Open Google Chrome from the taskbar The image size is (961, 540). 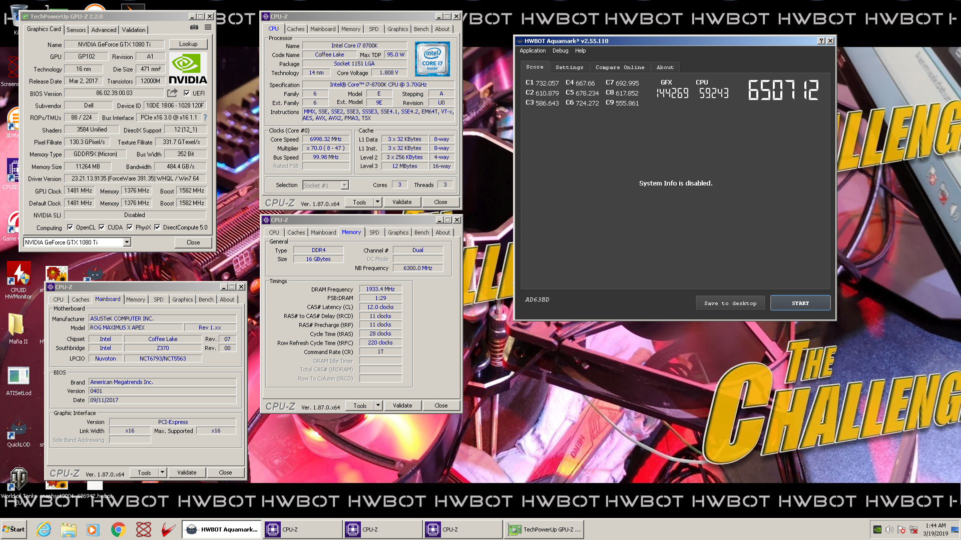(x=118, y=529)
